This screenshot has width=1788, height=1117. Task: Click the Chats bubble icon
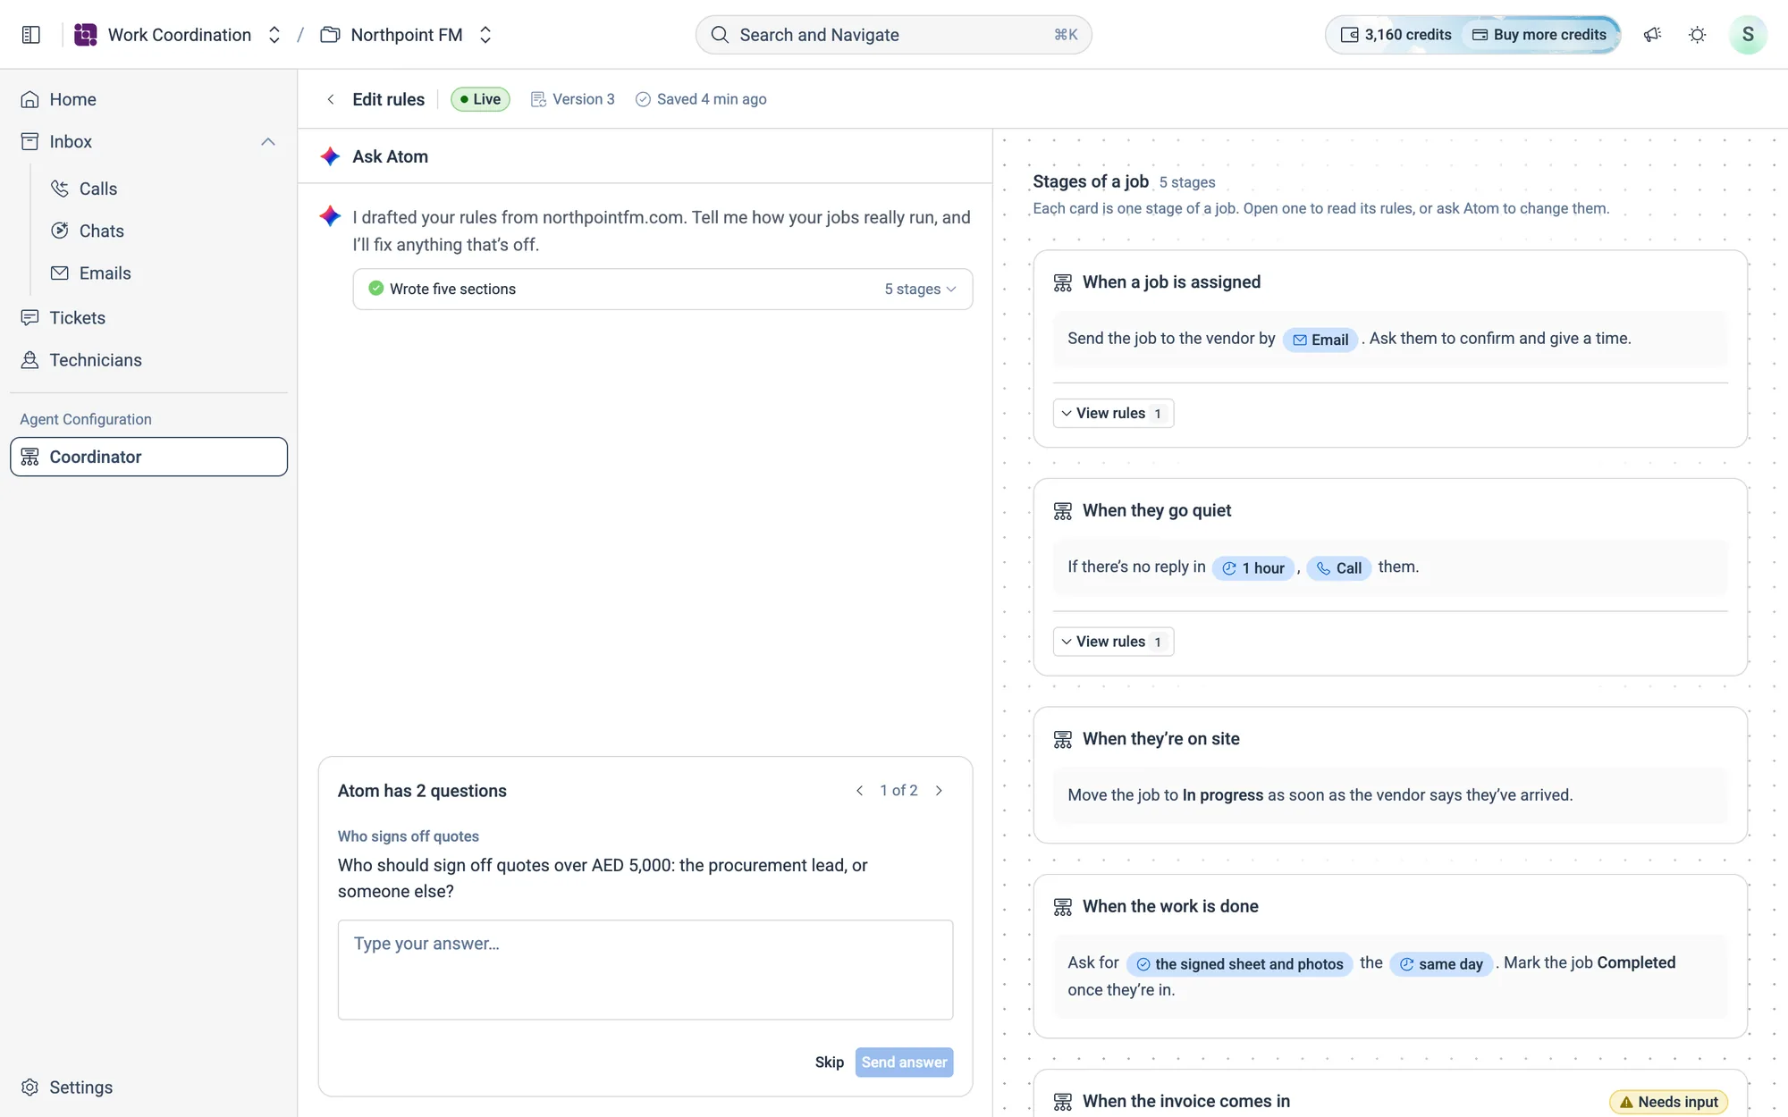coord(60,231)
